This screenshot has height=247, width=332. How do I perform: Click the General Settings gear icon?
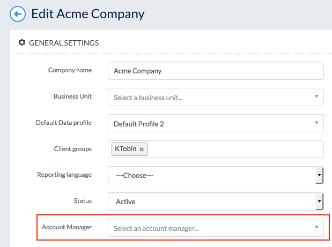coord(22,42)
